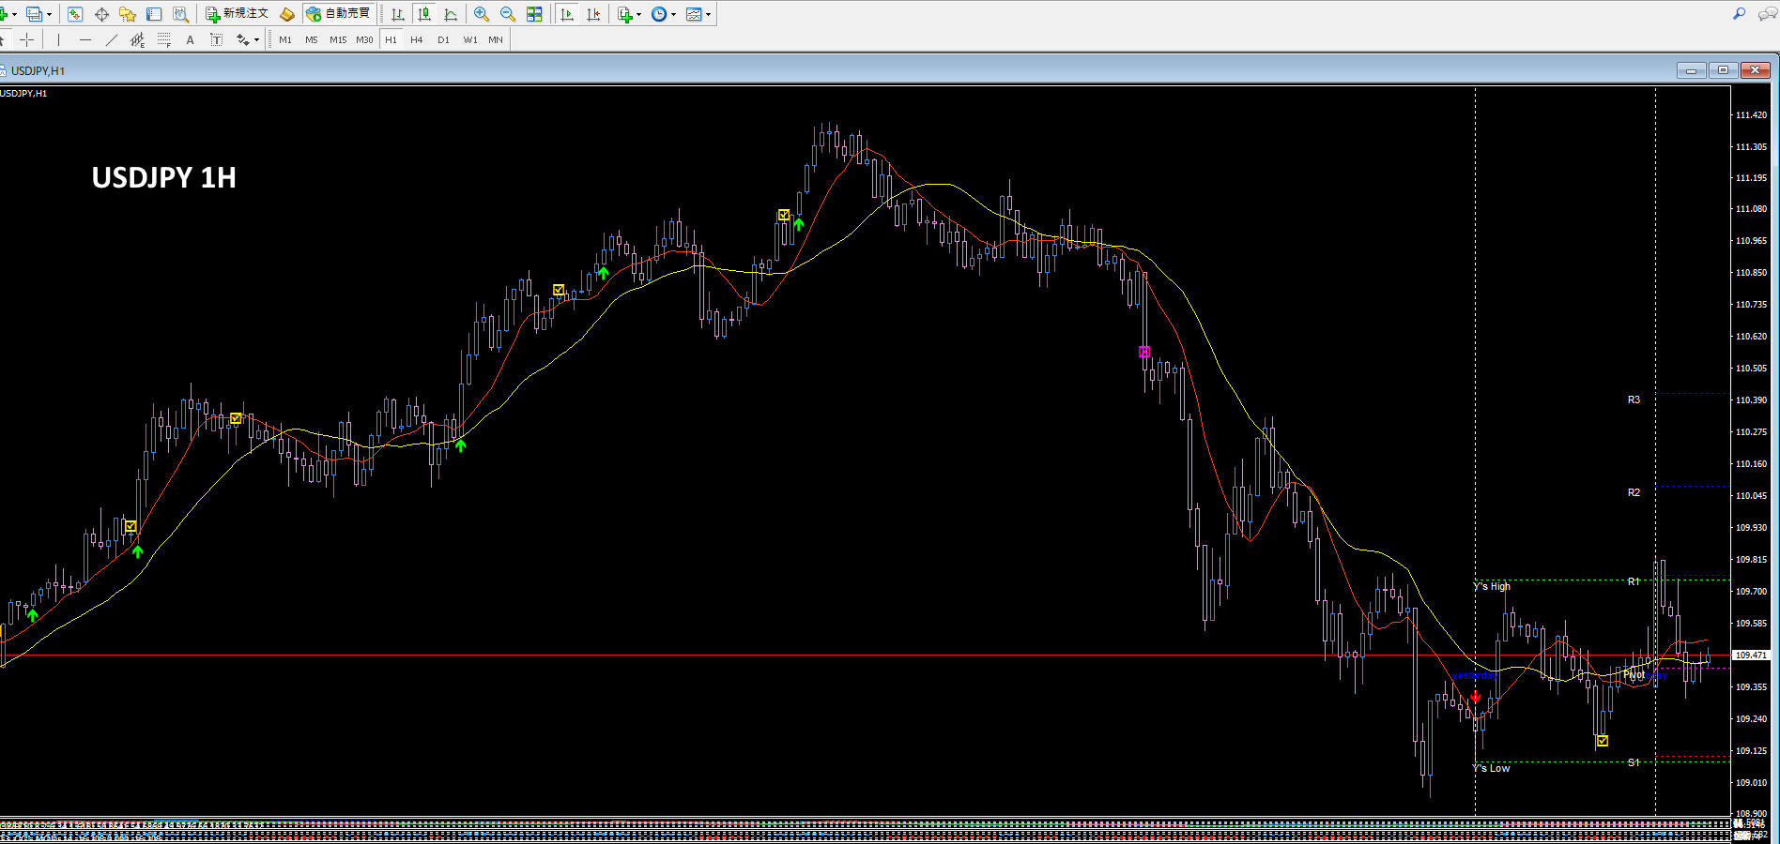Screen dimensions: 1780x844
Task: Expand the new chart dropdown arrow
Action: coord(15,14)
